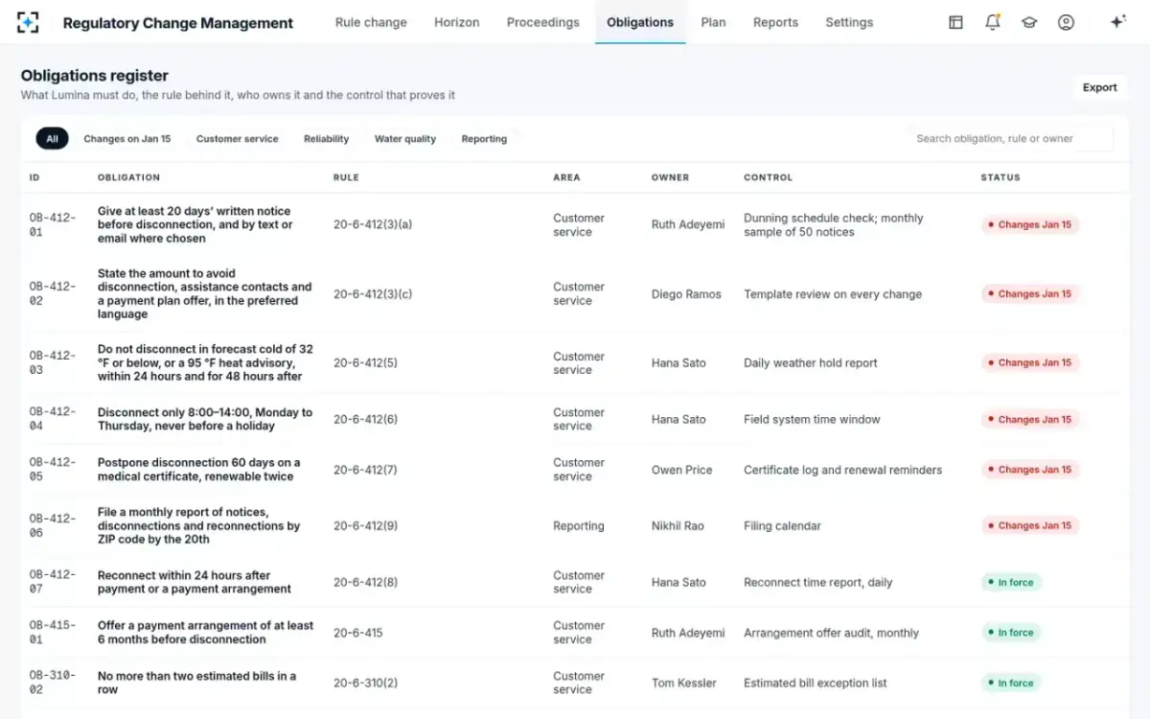The image size is (1150, 719).
Task: Click the Lumina app logo icon
Action: (x=28, y=22)
